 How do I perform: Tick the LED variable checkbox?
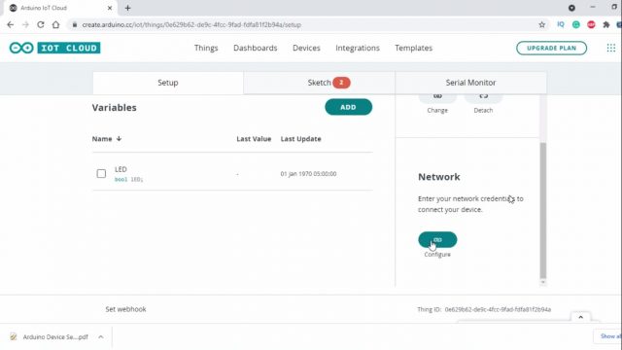pyautogui.click(x=101, y=173)
